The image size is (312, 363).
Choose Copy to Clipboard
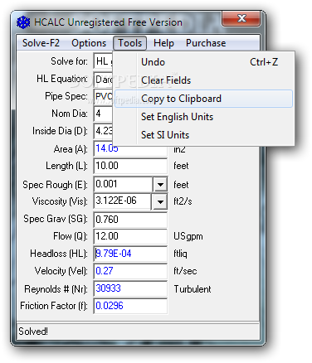pos(203,99)
